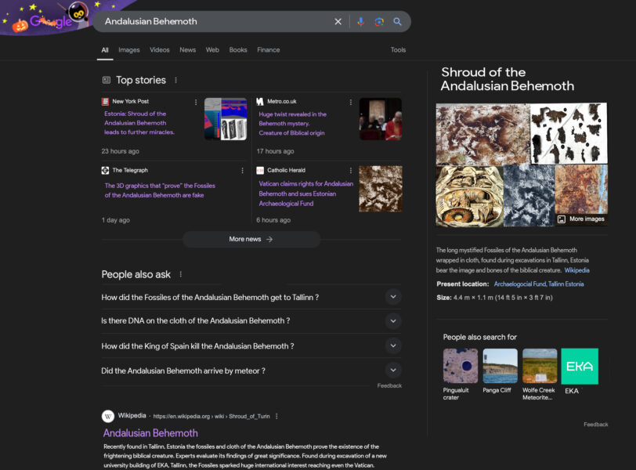Switch to the Images tab
The image size is (636, 470).
coord(129,50)
